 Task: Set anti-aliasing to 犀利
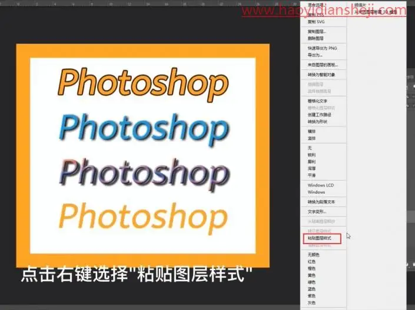tap(311, 162)
